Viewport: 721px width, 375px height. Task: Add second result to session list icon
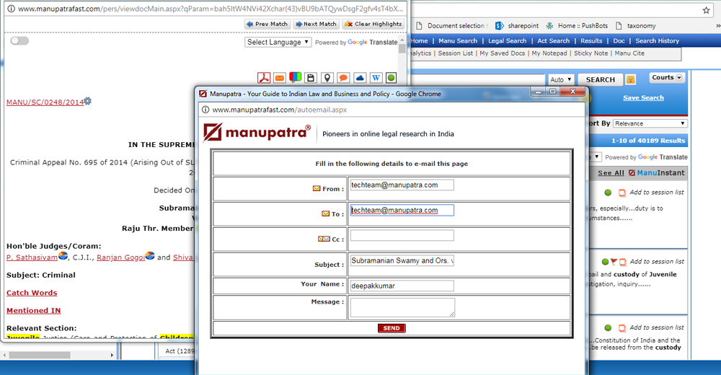pyautogui.click(x=623, y=262)
